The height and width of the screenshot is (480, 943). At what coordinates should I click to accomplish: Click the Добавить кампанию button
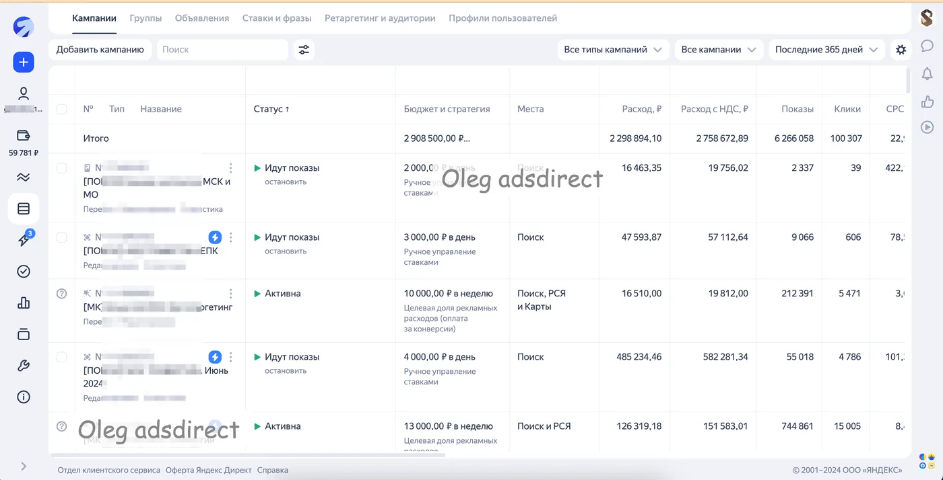[x=100, y=49]
